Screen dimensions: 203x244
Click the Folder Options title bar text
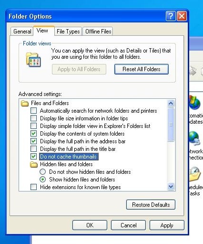point(30,16)
